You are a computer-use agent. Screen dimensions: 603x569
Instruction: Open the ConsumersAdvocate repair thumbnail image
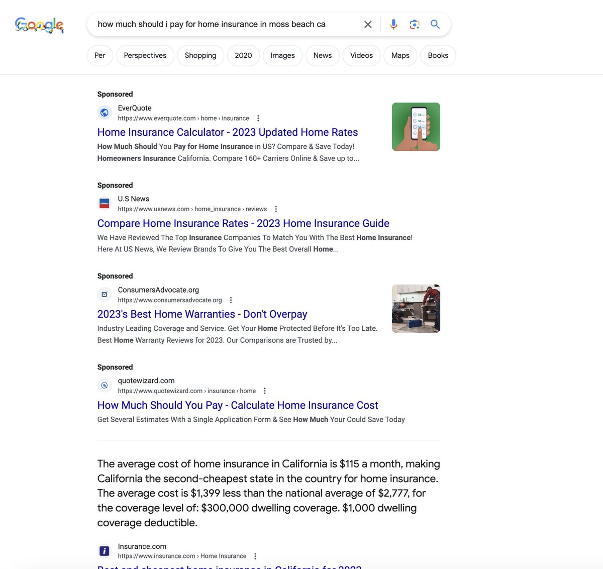tap(416, 309)
